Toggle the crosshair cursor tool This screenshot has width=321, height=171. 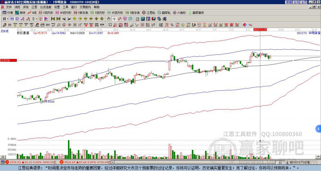114,19
